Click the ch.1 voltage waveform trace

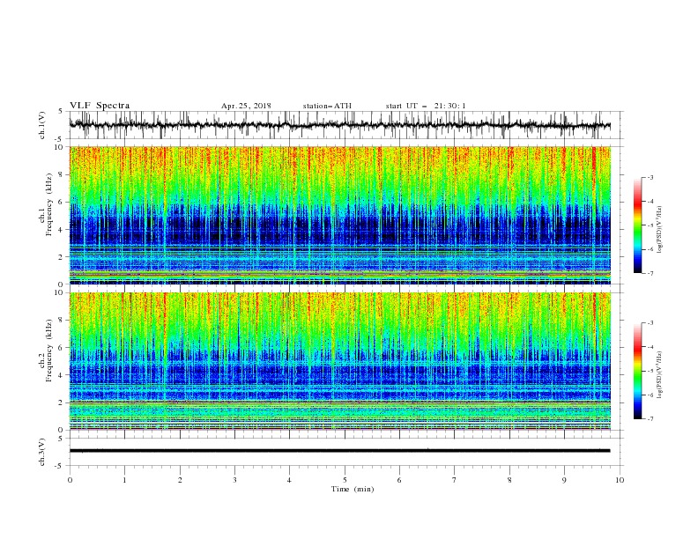(x=339, y=125)
